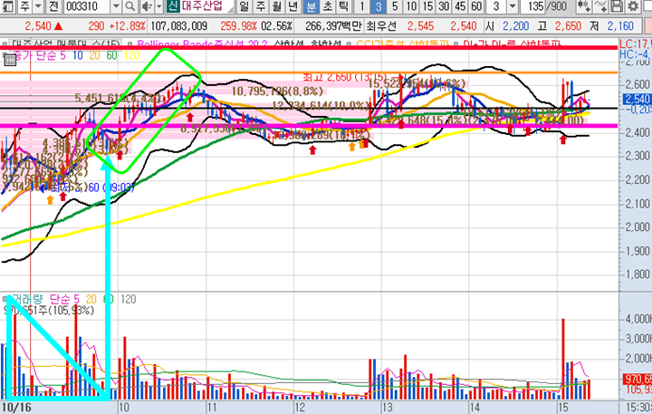Click the 전 button beside the stock code

coord(53,6)
